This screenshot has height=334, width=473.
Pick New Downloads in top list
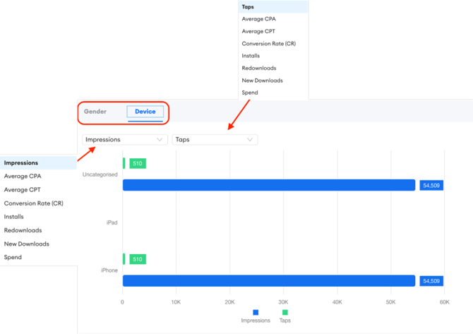tap(262, 80)
